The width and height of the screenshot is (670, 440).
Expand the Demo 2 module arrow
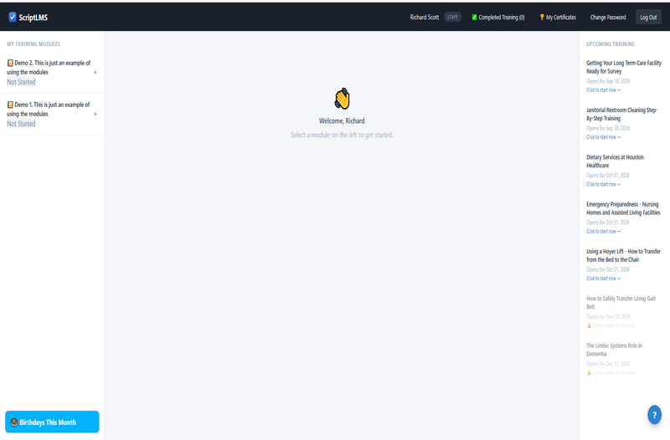tap(95, 72)
